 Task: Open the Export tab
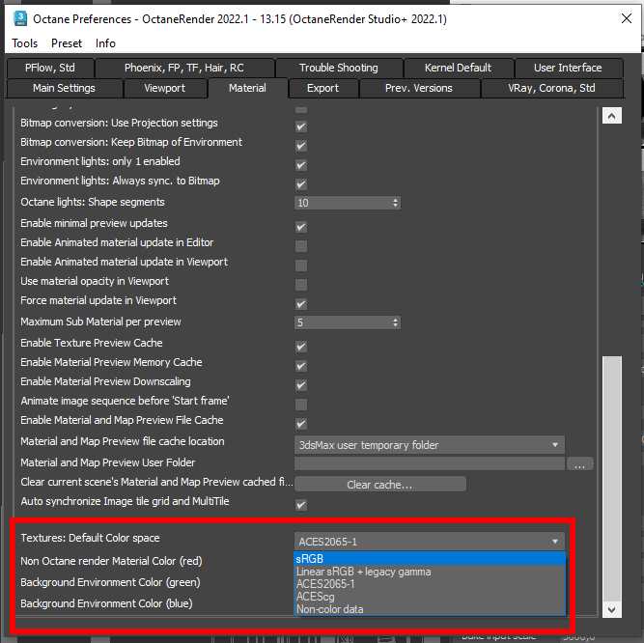322,88
